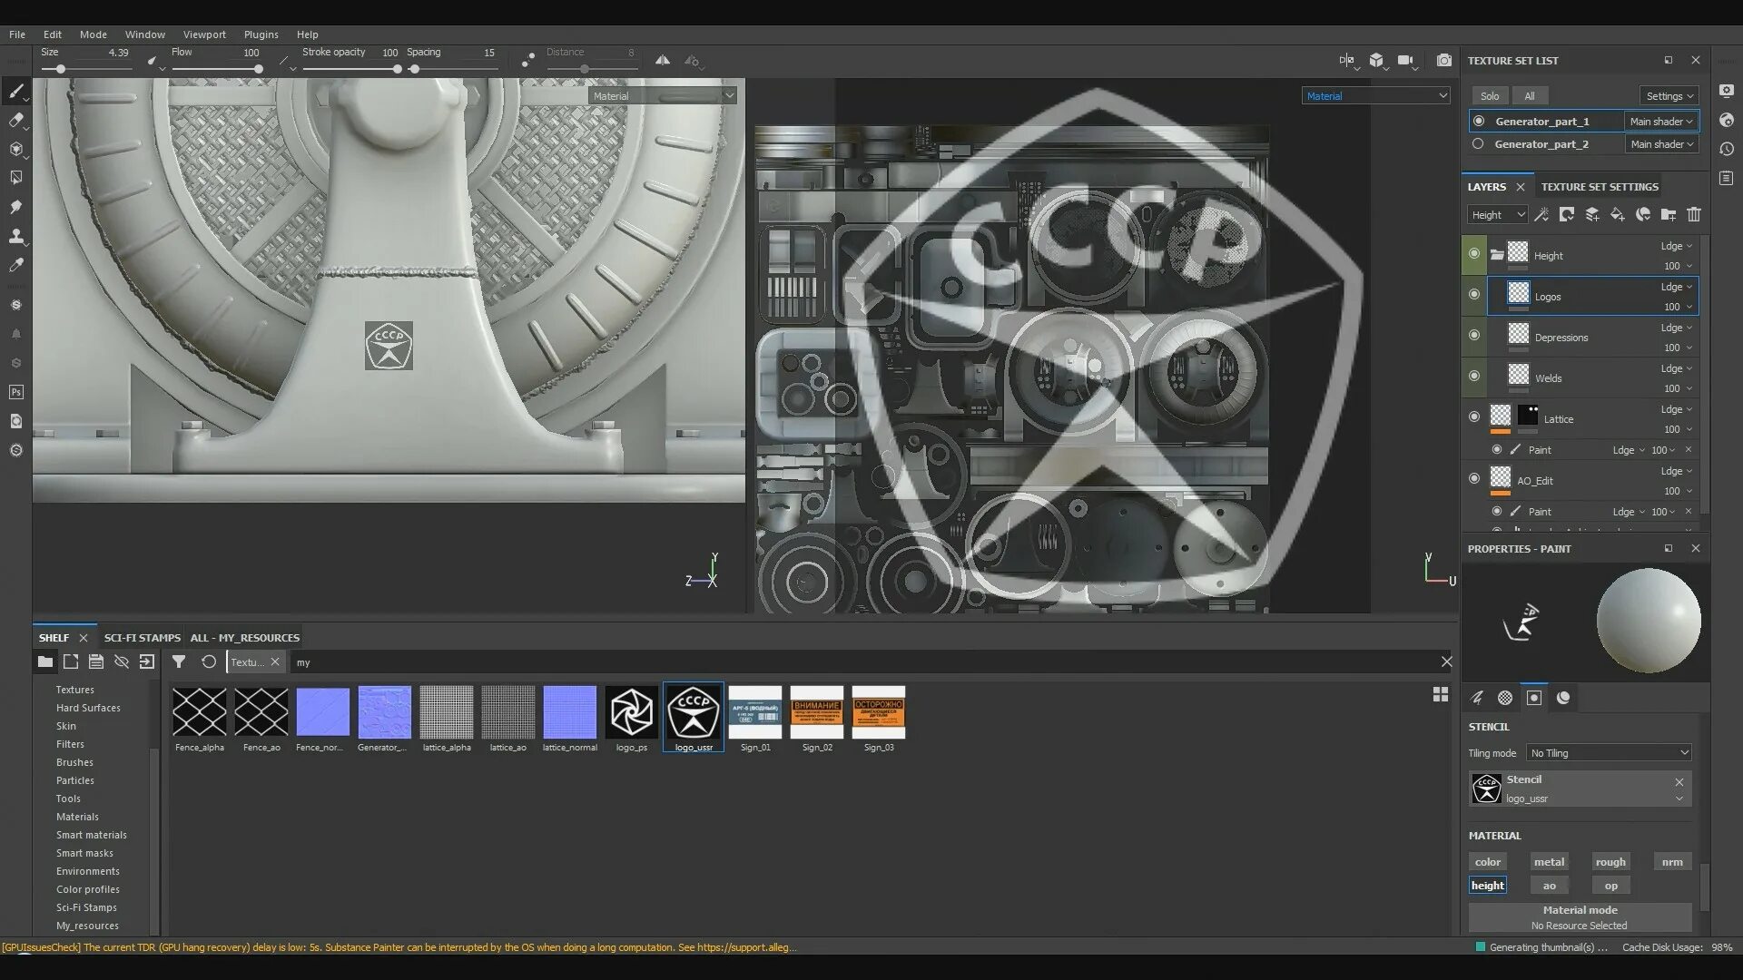
Task: Select the Material Picker eyedropper tool
Action: (x=15, y=265)
